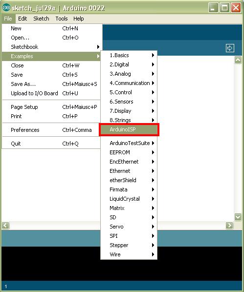Image resolution: width=244 pixels, height=292 pixels.
Task: Expand the 8.Strings examples submenu
Action: pyautogui.click(x=129, y=120)
